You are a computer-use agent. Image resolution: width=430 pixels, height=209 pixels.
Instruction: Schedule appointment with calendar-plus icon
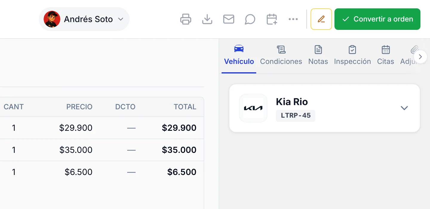[272, 19]
